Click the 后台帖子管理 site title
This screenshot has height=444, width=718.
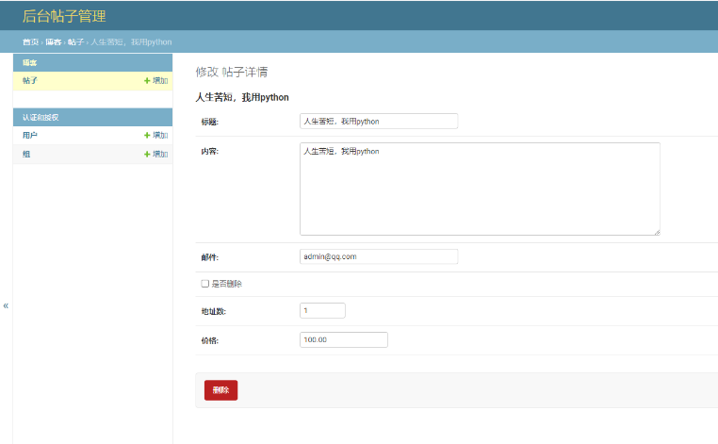tap(64, 16)
